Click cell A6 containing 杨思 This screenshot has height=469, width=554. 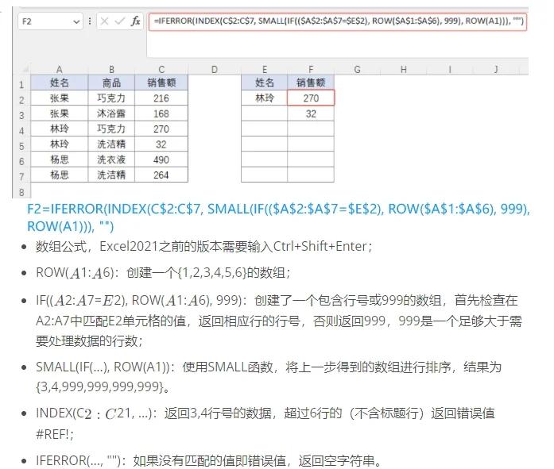pyautogui.click(x=60, y=160)
